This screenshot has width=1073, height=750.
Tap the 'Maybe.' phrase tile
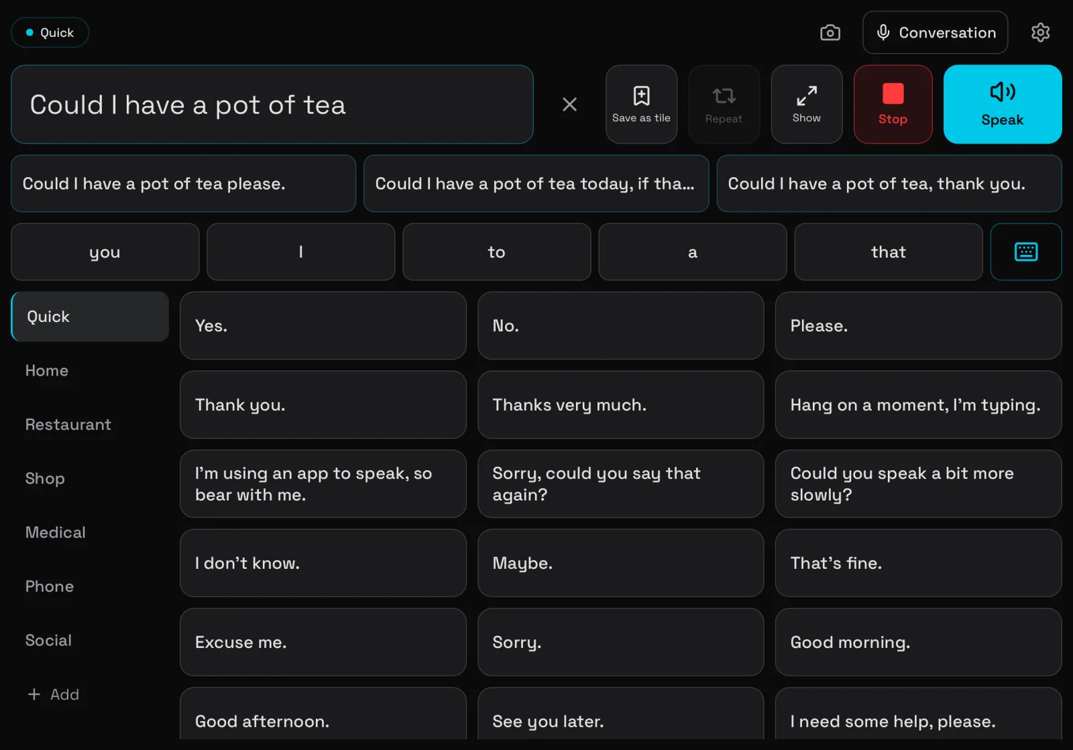[x=620, y=563]
